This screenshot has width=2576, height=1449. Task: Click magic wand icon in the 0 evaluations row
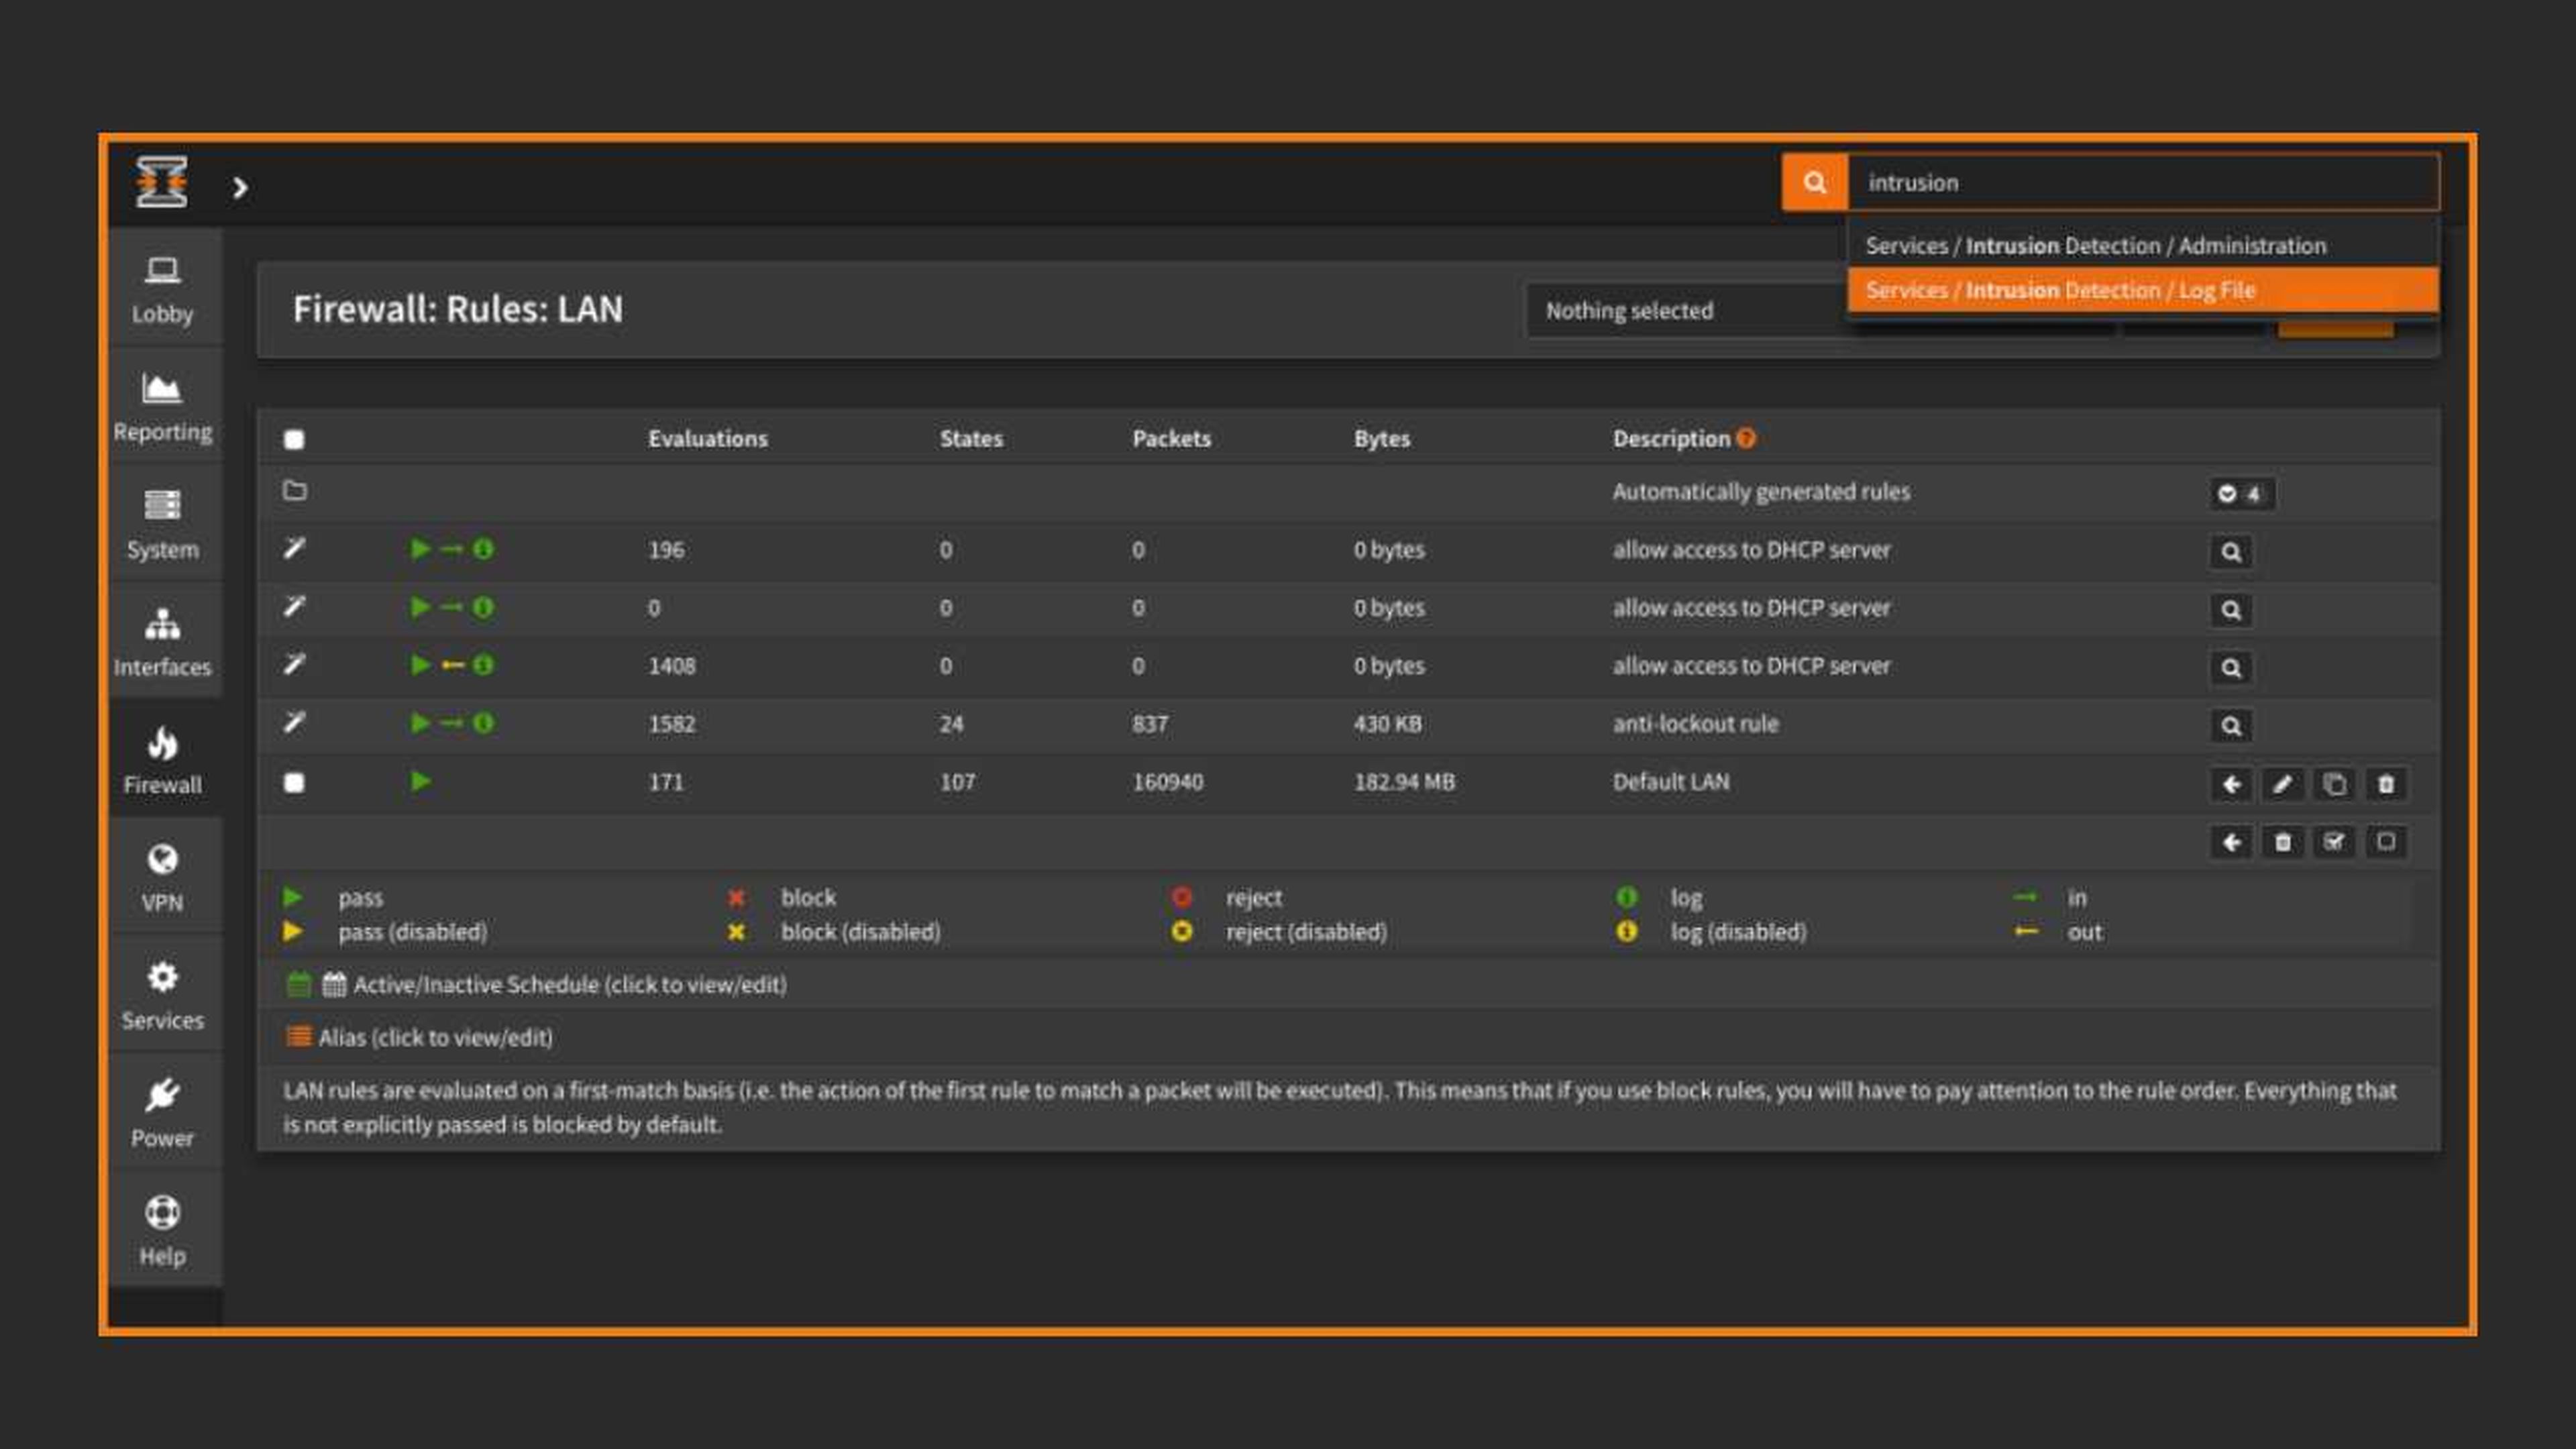294,606
